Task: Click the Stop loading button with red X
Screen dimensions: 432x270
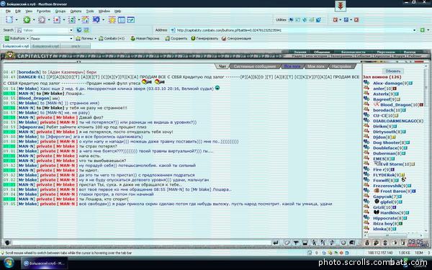Action: click(x=57, y=19)
